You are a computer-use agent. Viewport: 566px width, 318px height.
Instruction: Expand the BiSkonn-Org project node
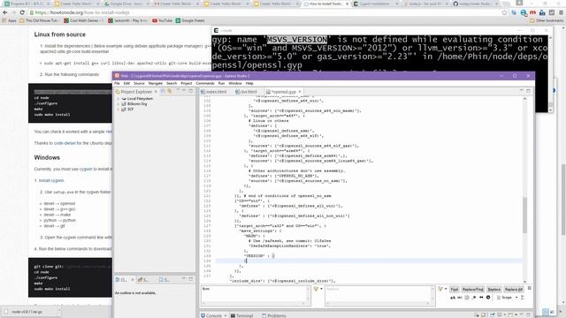tap(118, 104)
